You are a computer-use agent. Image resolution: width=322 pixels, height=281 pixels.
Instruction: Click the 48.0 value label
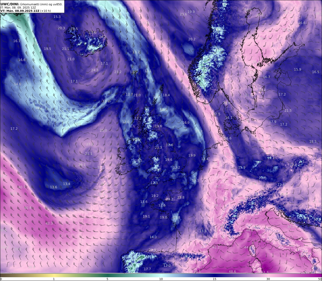click(x=250, y=230)
